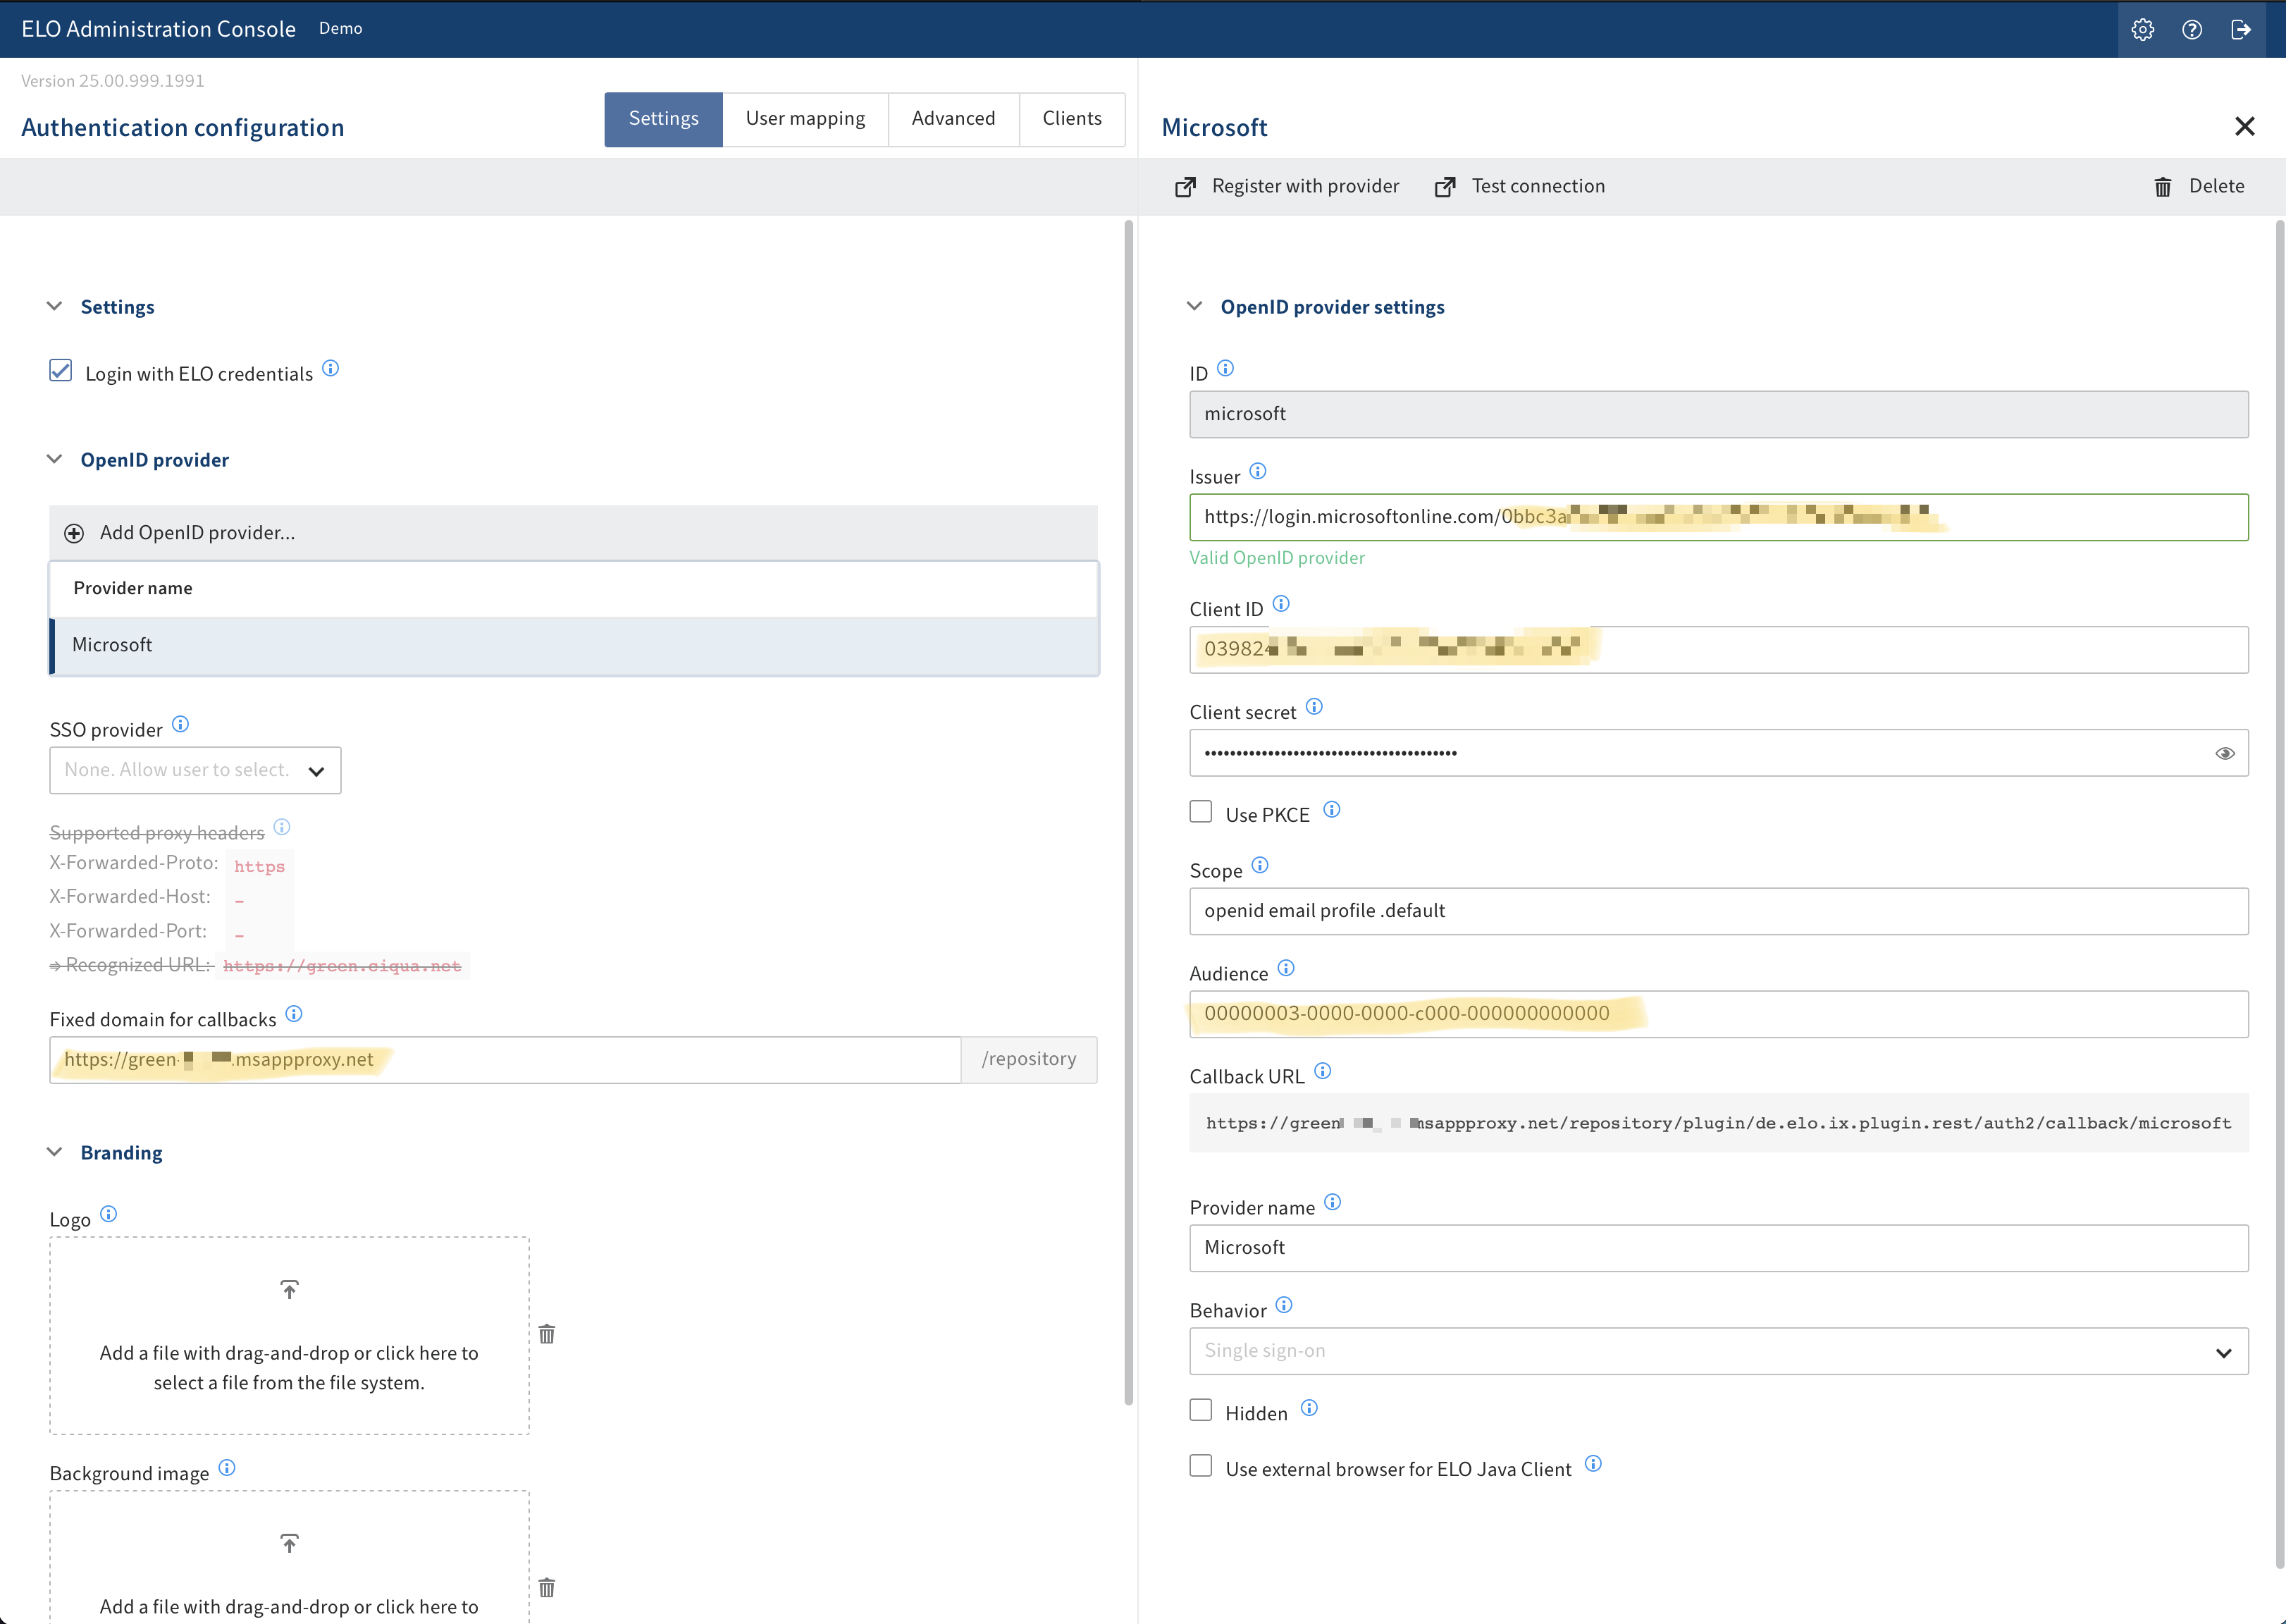Screen dimensions: 2286x1624
Task: Show info for the Callback URL
Action: click(x=1323, y=1071)
